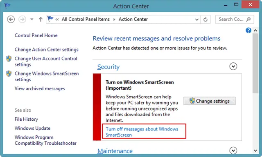Click the Action Center flag icon in the address bar
Image resolution: width=262 pixels, height=157 pixels.
coord(50,19)
